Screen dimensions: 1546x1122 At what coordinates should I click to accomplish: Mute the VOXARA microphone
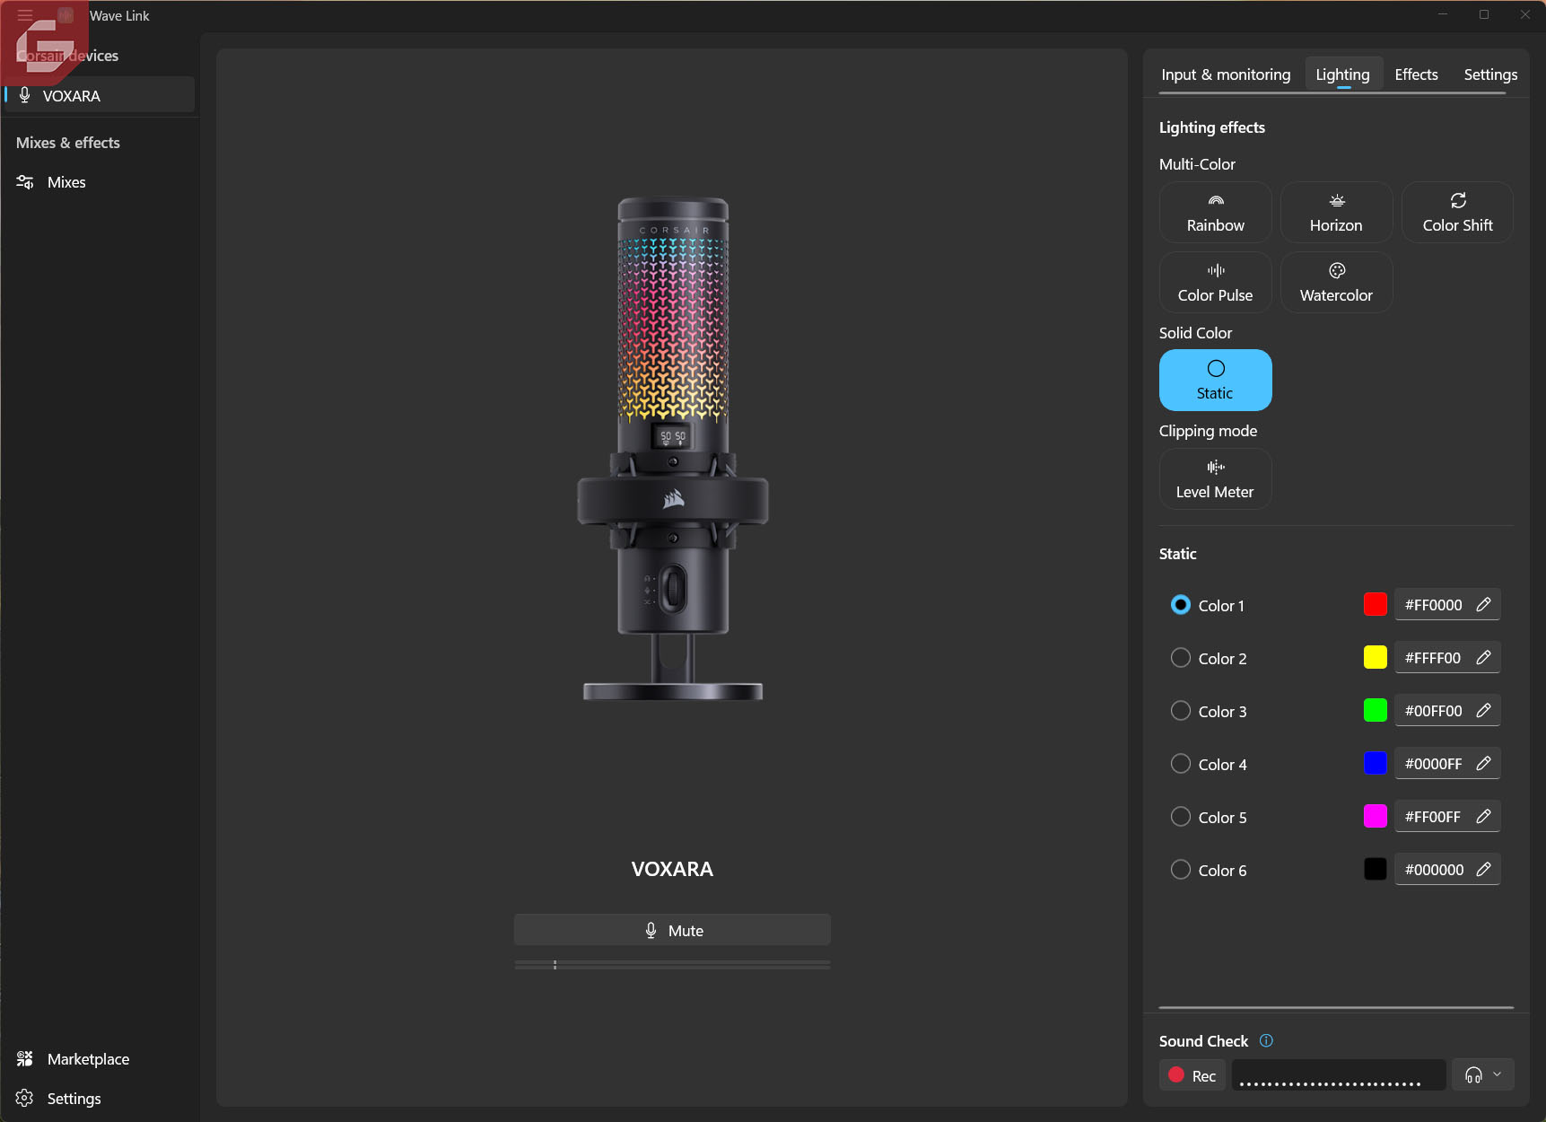pos(672,930)
